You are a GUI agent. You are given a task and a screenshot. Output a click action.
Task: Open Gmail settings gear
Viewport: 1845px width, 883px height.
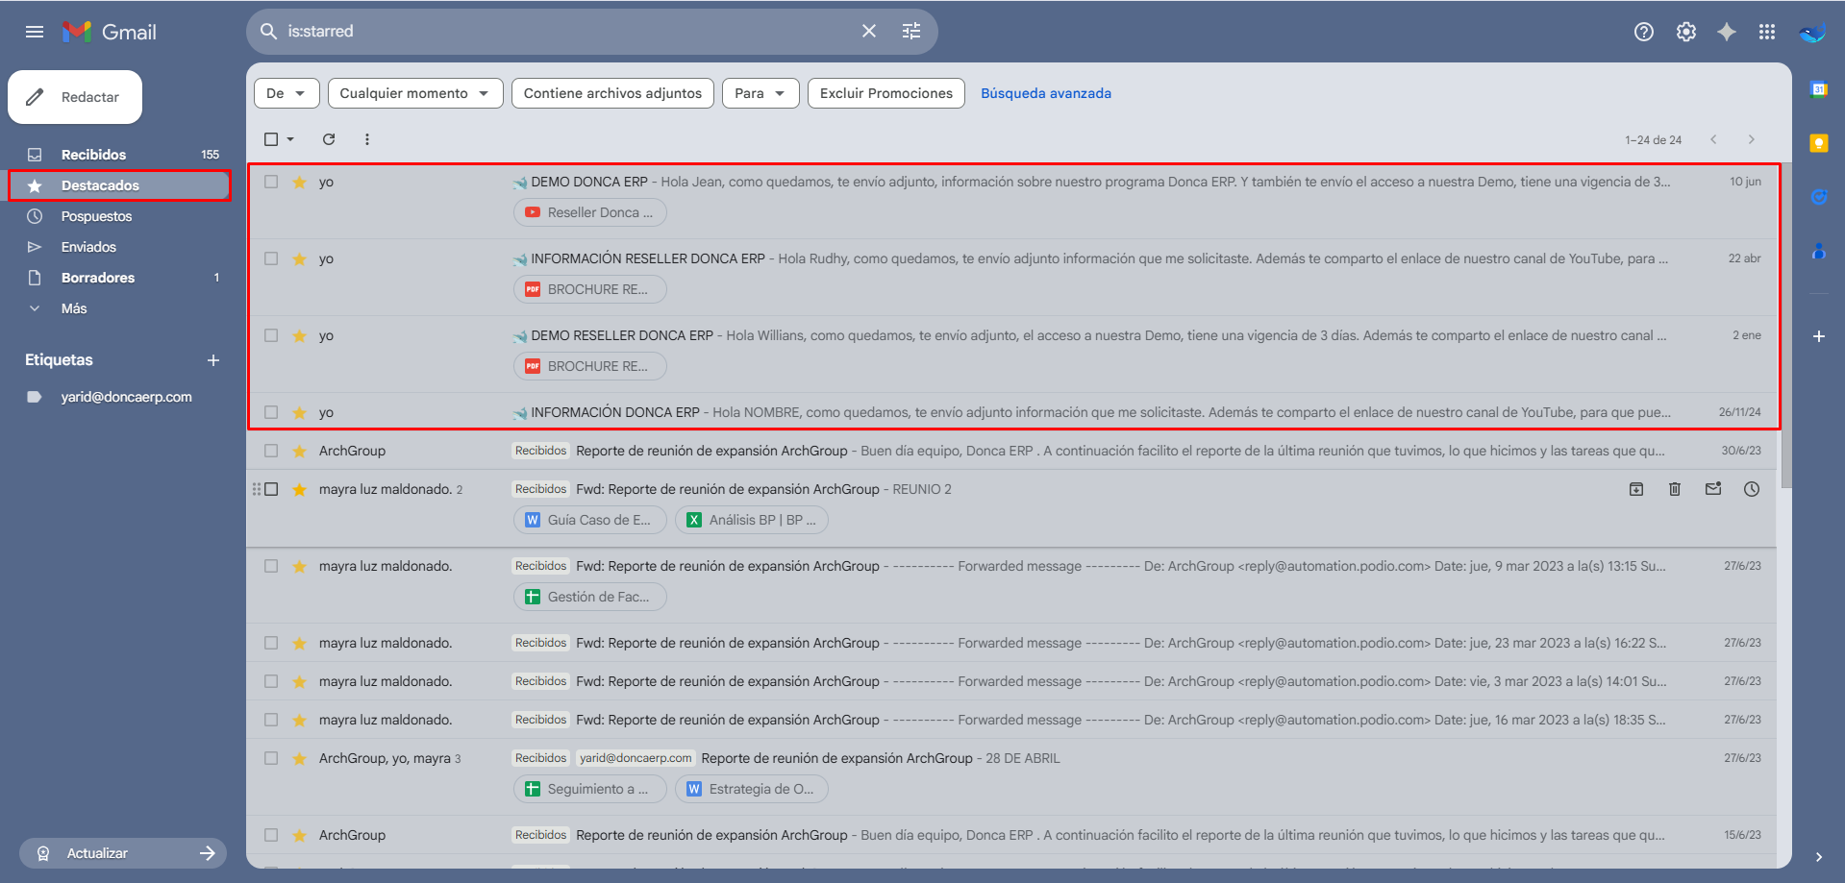pyautogui.click(x=1685, y=32)
